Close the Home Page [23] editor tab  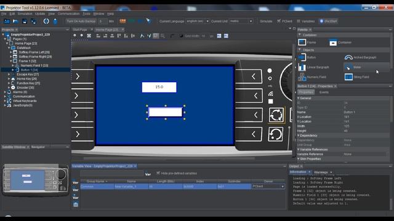tap(123, 29)
